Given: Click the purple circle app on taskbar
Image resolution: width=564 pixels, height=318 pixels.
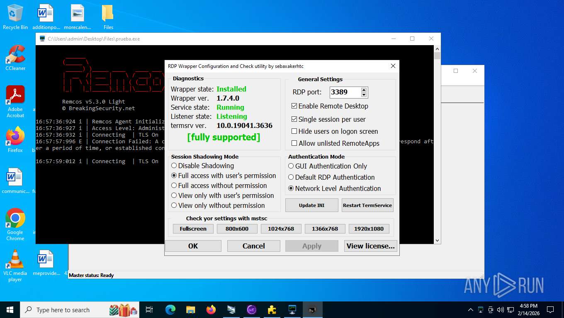Looking at the screenshot, I should coord(251,310).
